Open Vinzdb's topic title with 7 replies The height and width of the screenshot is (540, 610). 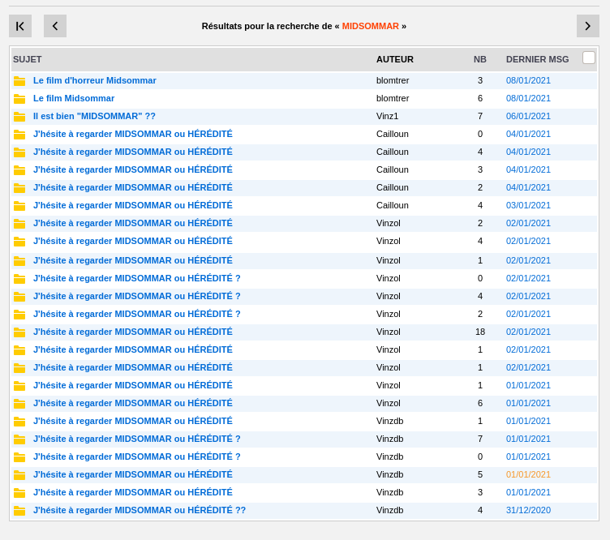point(136,439)
